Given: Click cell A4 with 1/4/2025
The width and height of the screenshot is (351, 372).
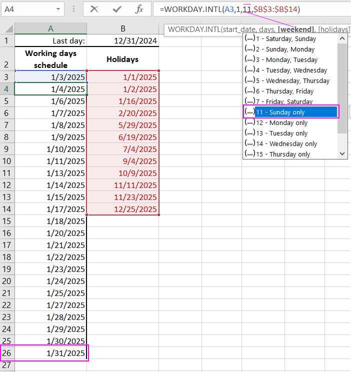Looking at the screenshot, I should pos(51,89).
